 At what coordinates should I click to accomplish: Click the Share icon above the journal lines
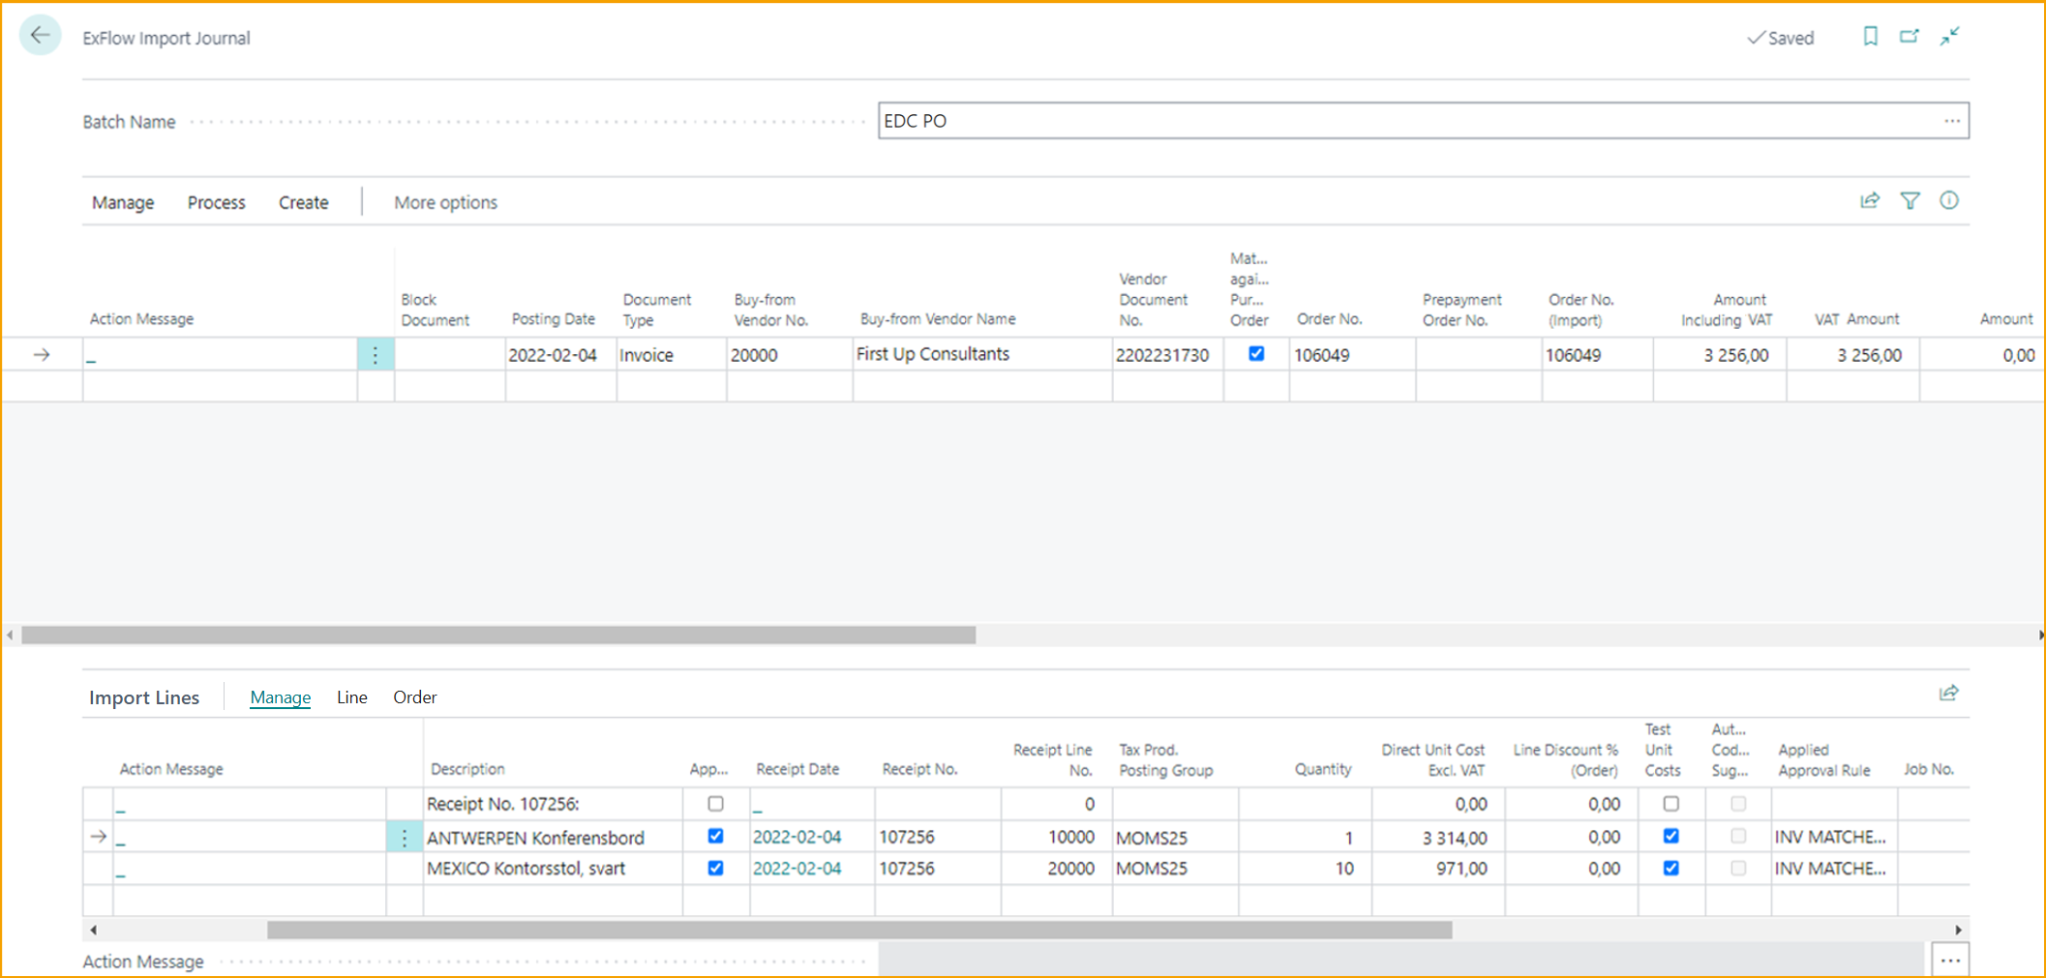click(1871, 201)
